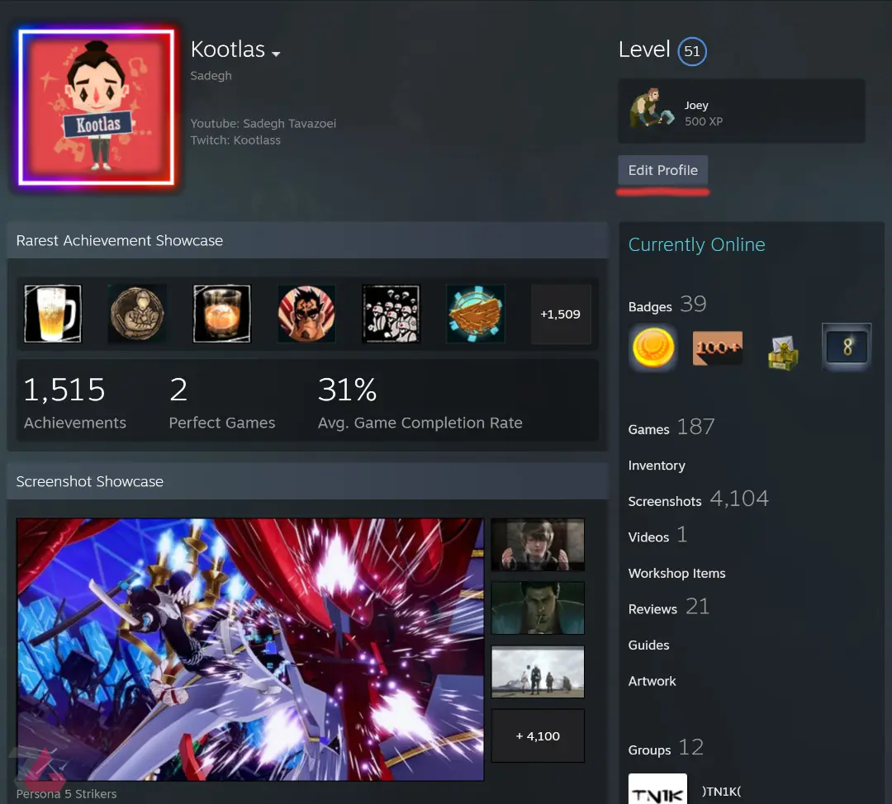Image resolution: width=892 pixels, height=804 pixels.
Task: Show the +1,509 more achievements tile
Action: click(560, 314)
